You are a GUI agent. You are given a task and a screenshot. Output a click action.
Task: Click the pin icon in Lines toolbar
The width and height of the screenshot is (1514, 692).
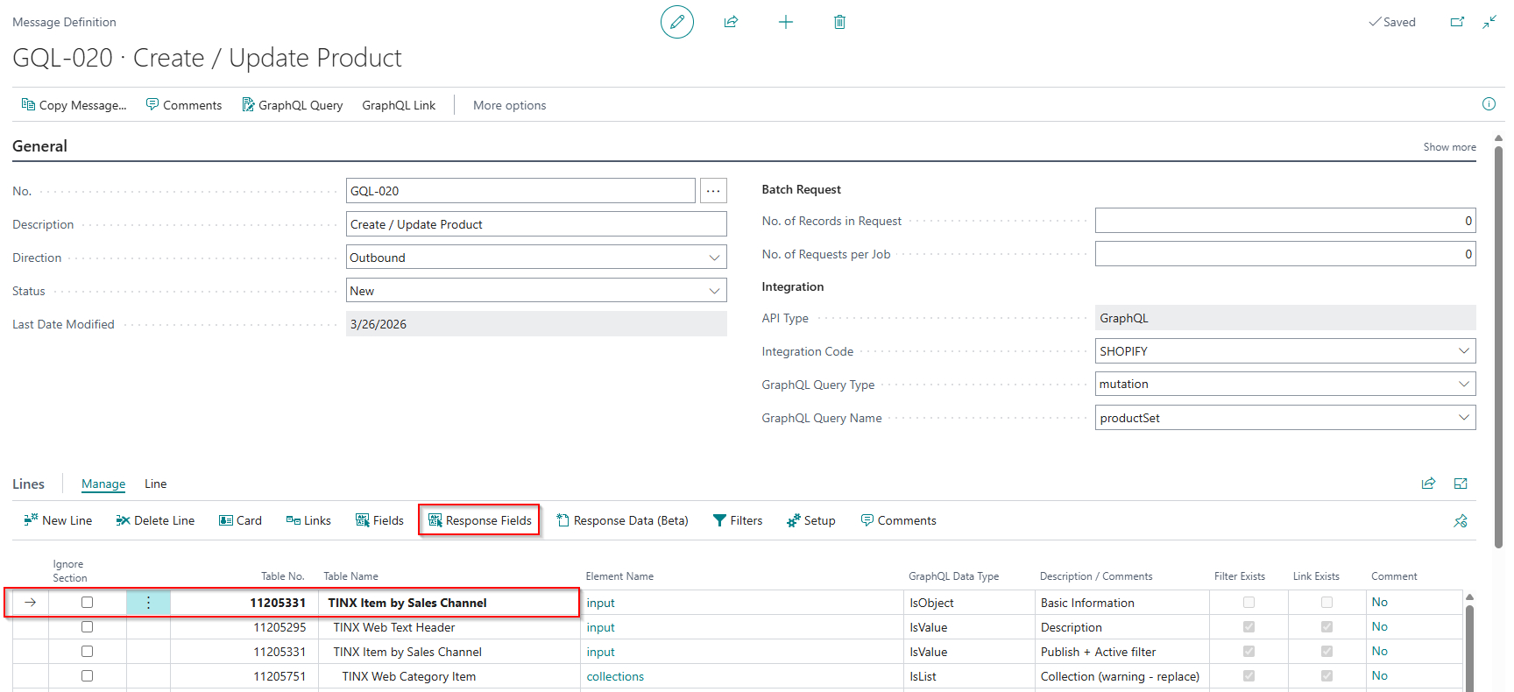[1461, 520]
